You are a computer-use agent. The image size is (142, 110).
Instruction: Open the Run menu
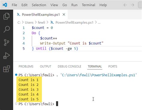click(74, 5)
